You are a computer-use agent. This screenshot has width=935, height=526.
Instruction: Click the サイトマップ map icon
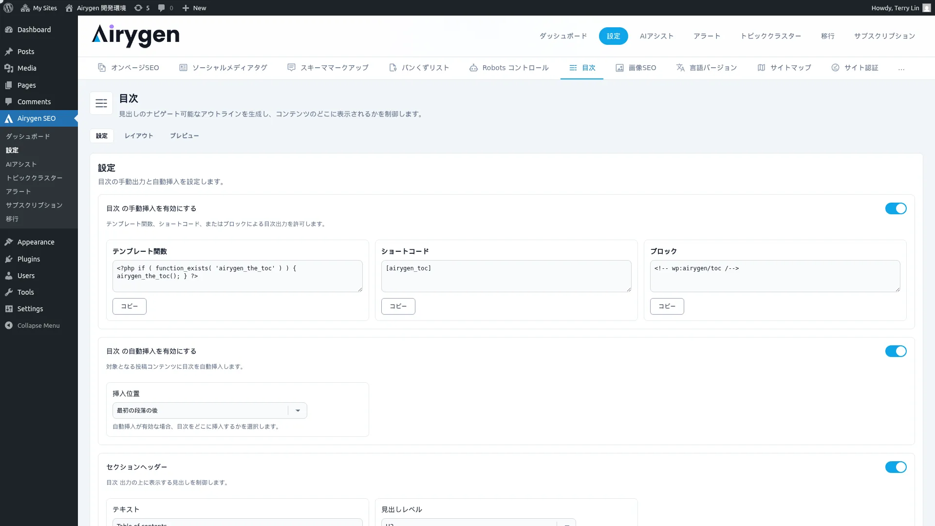pos(761,68)
